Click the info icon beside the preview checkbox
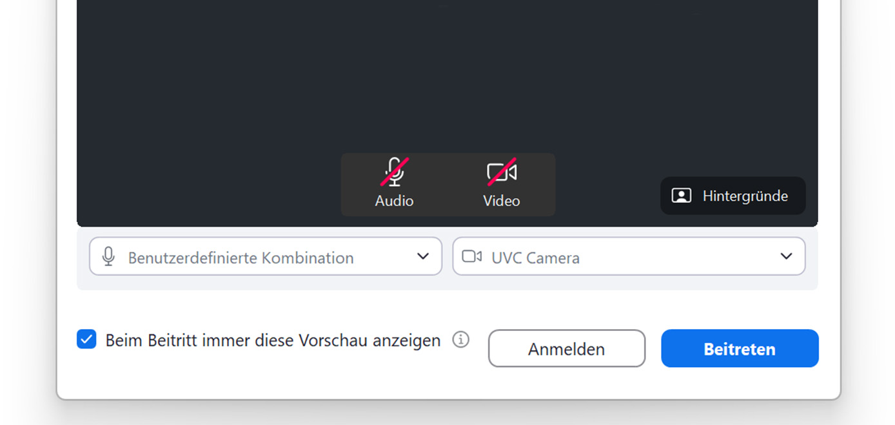This screenshot has height=425, width=895. pos(460,339)
